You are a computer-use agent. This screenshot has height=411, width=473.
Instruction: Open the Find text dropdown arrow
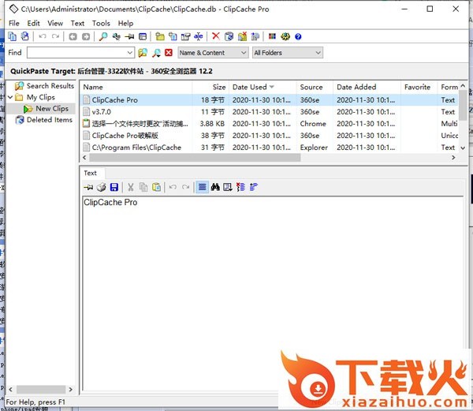click(x=130, y=53)
